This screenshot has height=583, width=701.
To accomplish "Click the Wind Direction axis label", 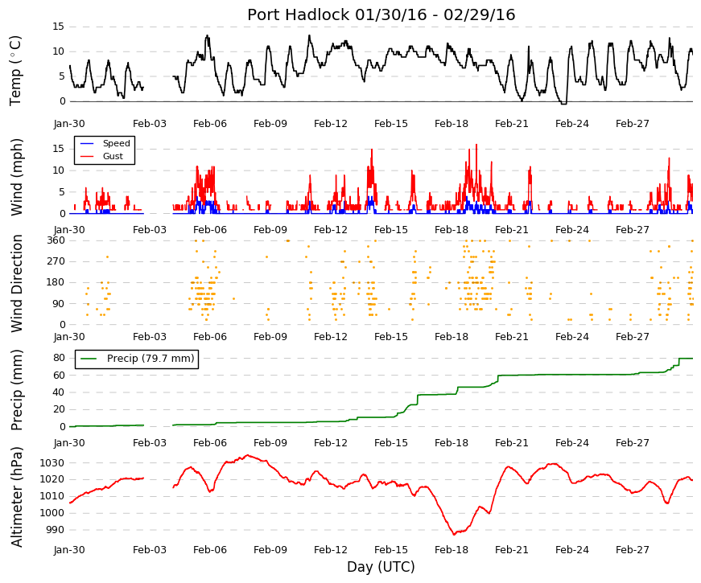I will pos(17,283).
